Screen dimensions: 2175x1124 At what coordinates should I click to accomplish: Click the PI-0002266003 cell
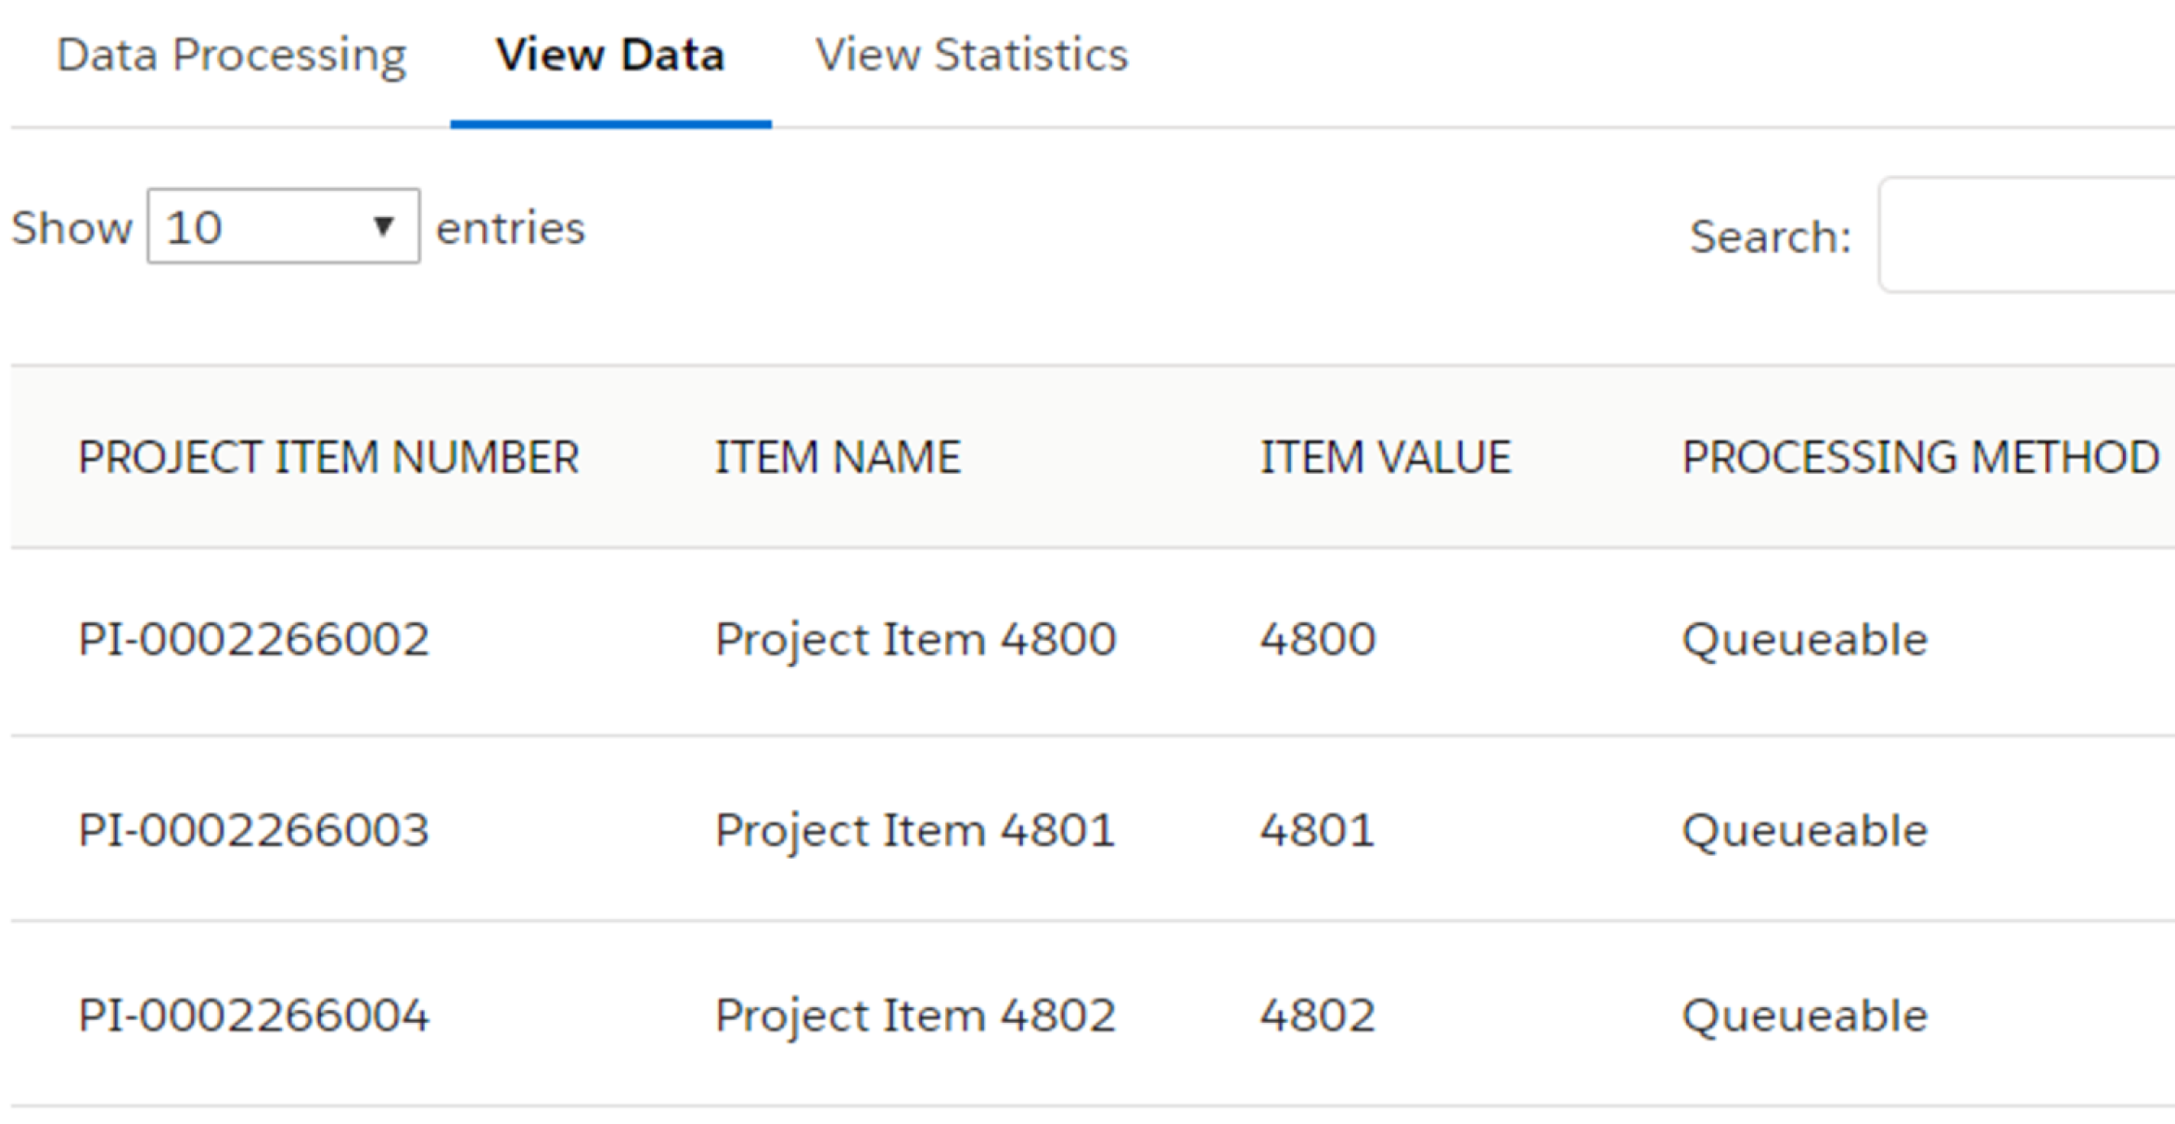click(253, 830)
